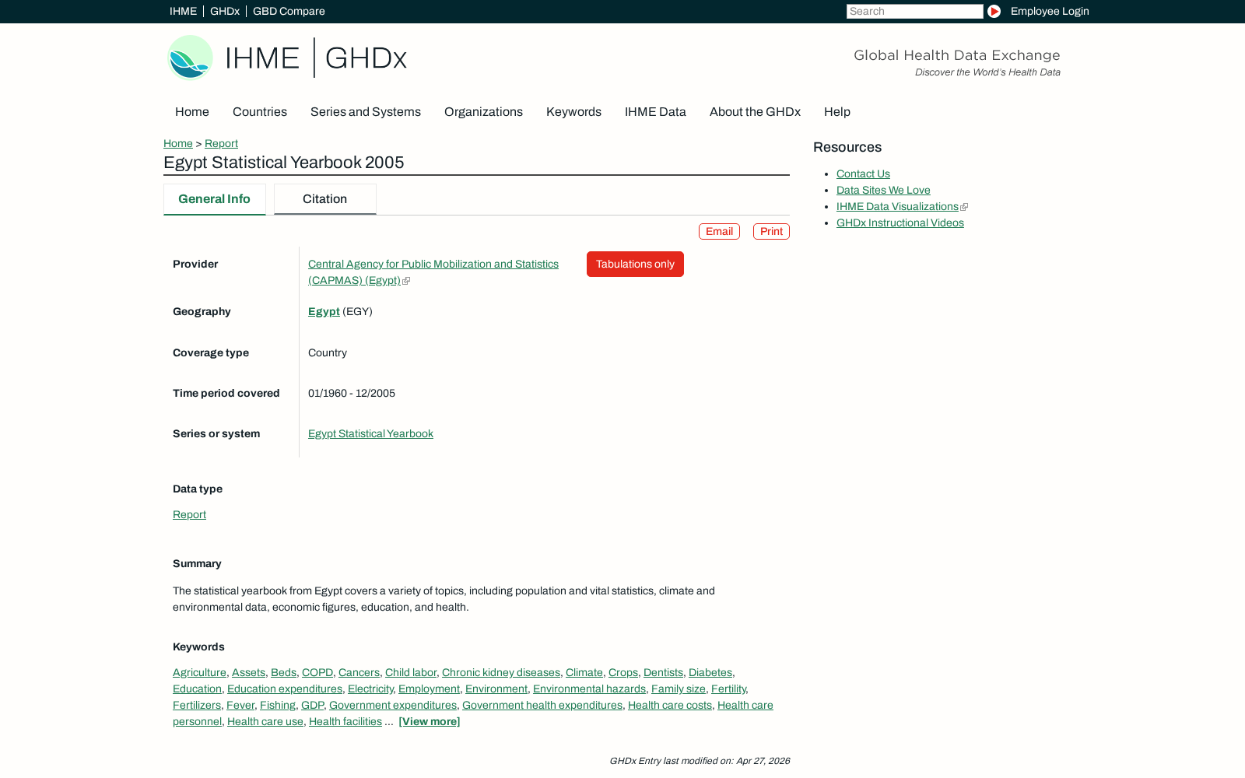Open the Egypt geography link
The image size is (1245, 778).
pos(324,311)
